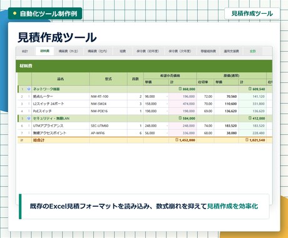The height and width of the screenshot is (238, 288).
Task: Click the pink total cell 474,000
Action: tap(182, 104)
